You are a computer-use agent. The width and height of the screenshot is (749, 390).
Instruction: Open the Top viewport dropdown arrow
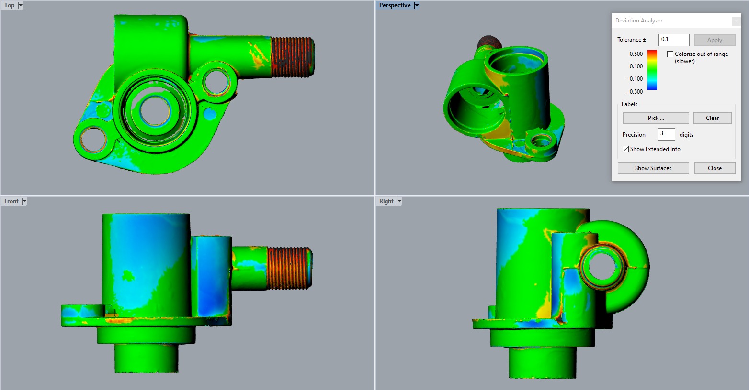[x=21, y=5]
